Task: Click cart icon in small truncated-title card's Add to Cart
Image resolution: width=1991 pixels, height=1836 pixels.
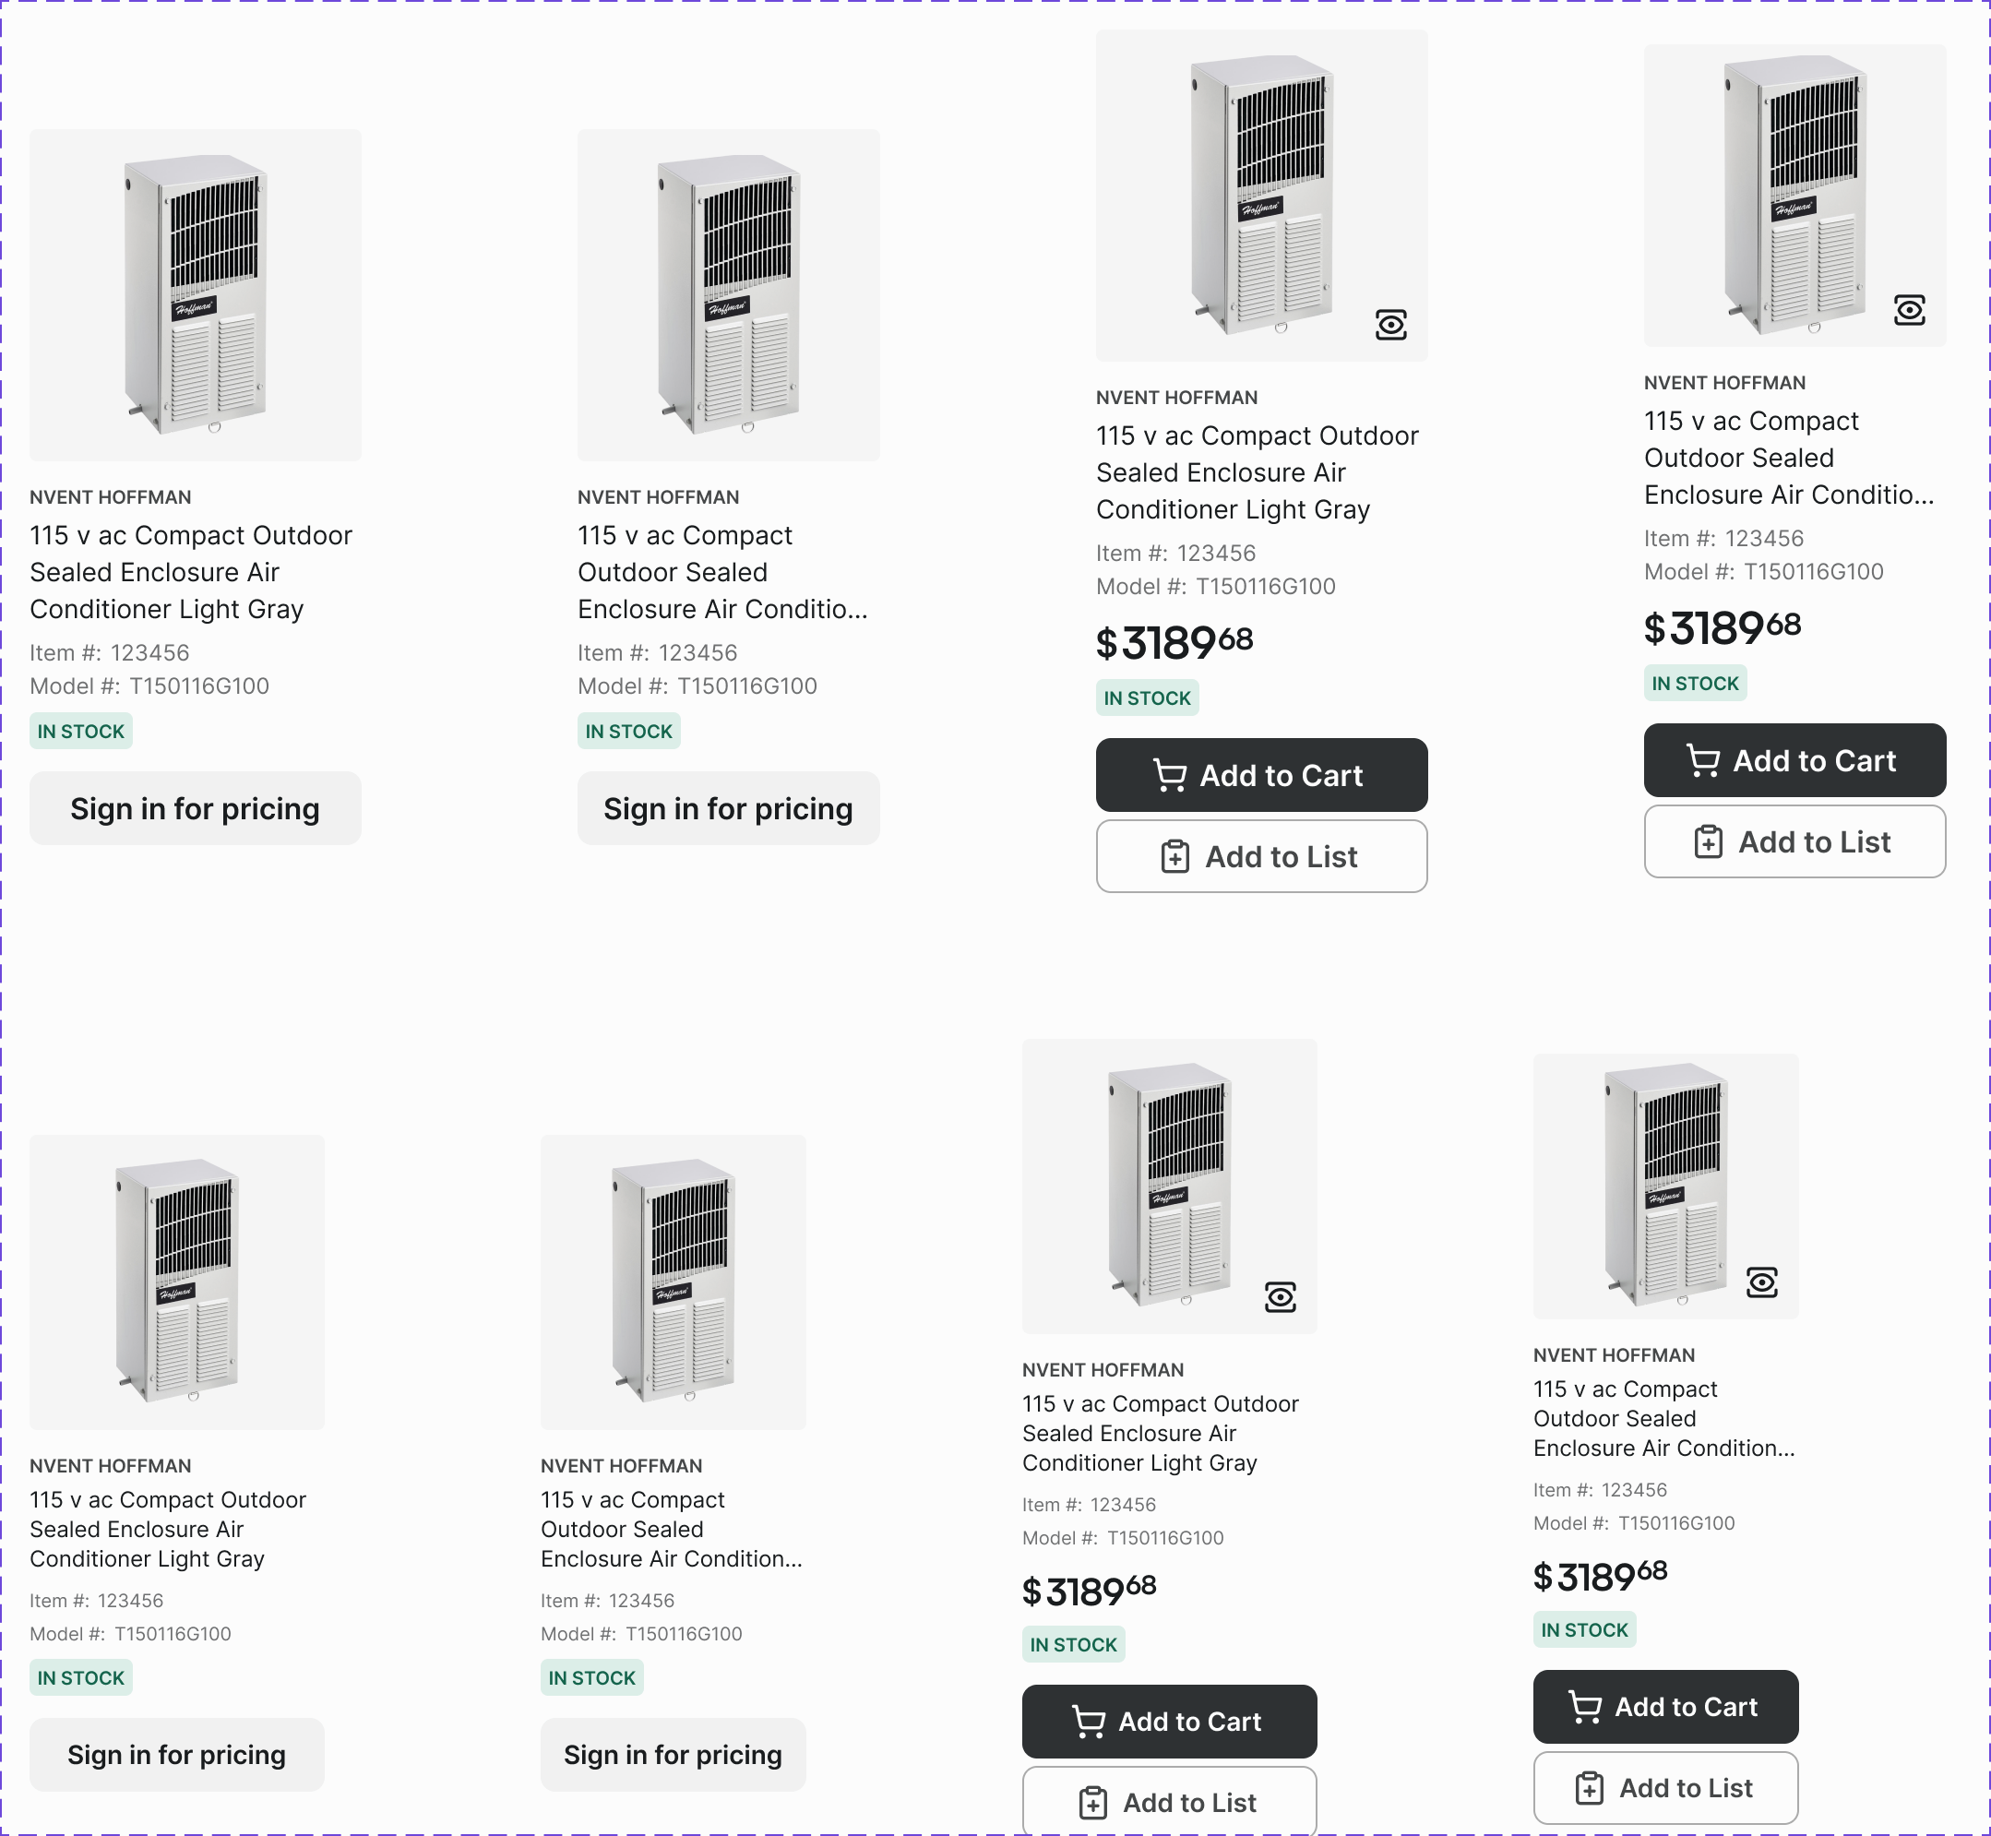Action: tap(1585, 1707)
